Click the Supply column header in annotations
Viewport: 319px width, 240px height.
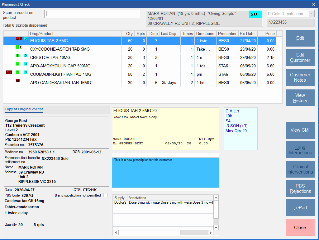pos(120,198)
